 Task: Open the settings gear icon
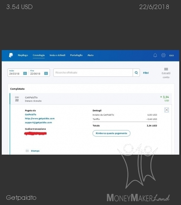tap(163, 55)
